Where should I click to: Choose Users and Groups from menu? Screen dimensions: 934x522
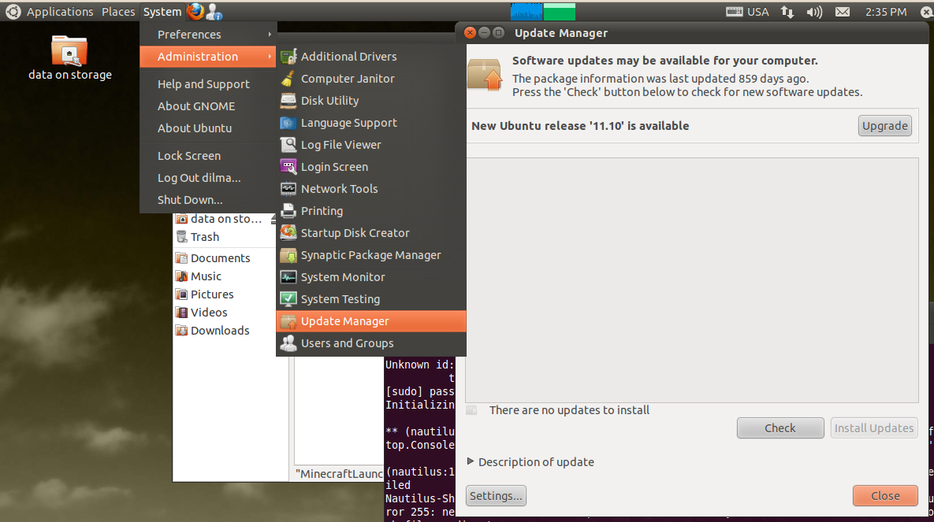tap(347, 343)
